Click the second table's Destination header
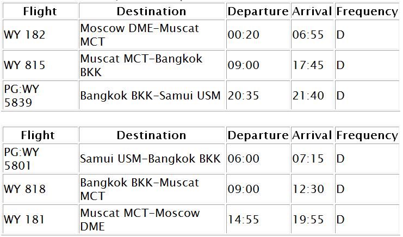Viewport: 403px width, 237px height. [152, 135]
